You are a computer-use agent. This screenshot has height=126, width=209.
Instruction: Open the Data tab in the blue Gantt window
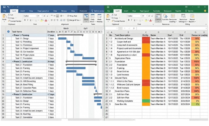coord(55,11)
